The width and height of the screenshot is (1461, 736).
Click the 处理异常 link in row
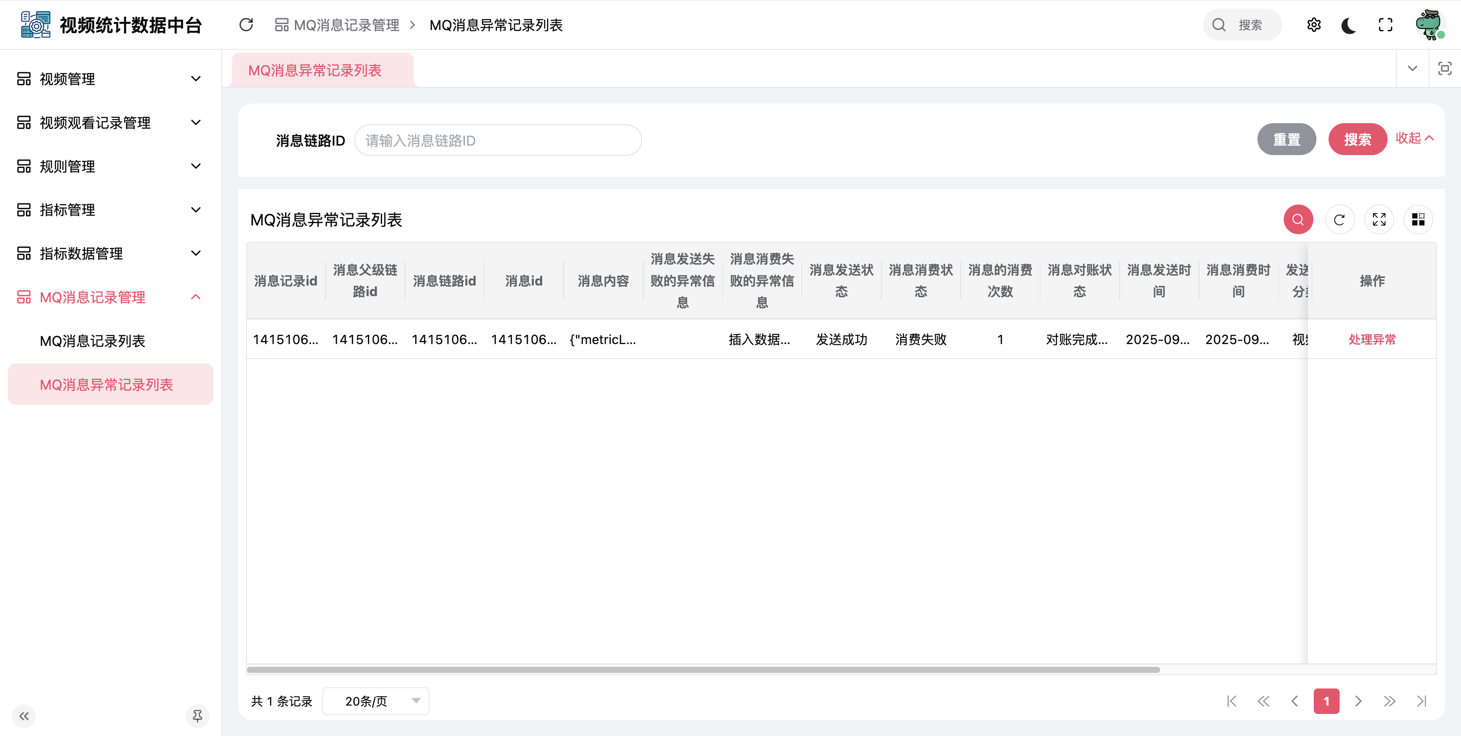pyautogui.click(x=1372, y=339)
